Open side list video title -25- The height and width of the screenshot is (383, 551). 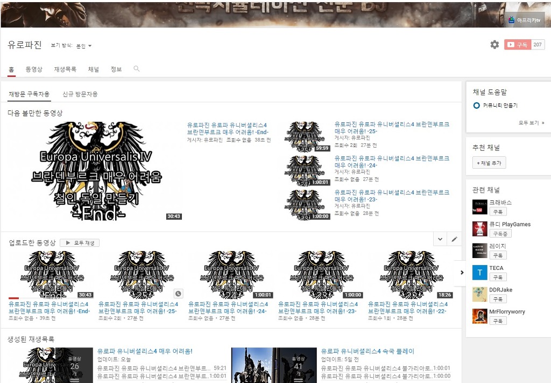tap(392, 128)
